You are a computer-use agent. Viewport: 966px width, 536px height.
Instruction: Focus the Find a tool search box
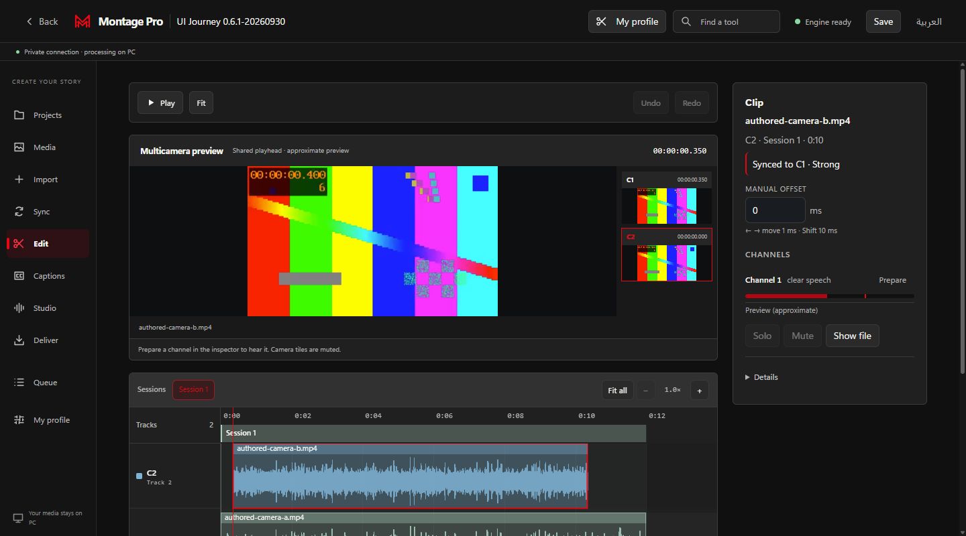[727, 21]
